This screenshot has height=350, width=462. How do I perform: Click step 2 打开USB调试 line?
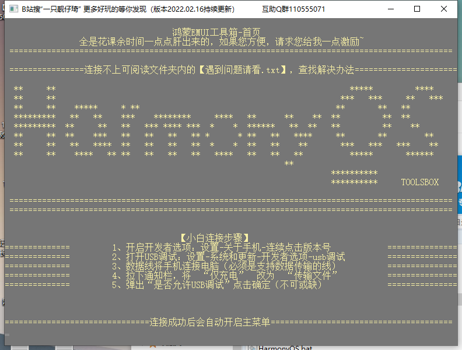[x=229, y=257]
